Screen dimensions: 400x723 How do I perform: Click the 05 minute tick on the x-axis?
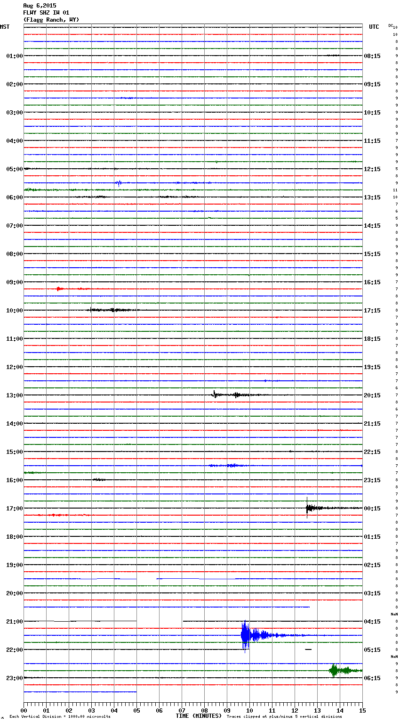pos(136,710)
